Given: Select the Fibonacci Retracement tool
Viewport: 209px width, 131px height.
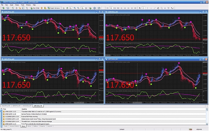Looking at the screenshot, I should (162, 8).
